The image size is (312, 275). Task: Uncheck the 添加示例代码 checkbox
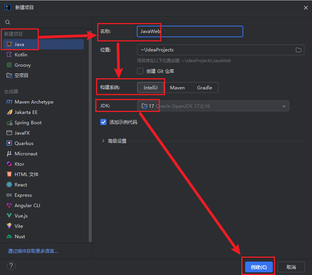click(103, 122)
